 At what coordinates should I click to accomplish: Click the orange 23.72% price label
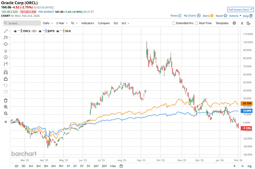pos(247,103)
